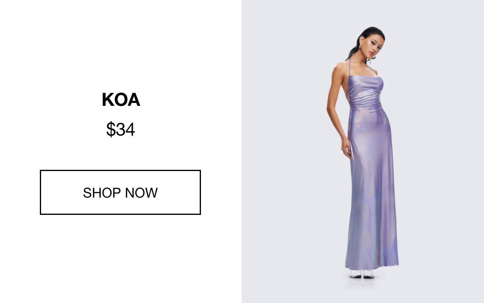Click the dollar sign in the price
484x303 pixels.
pos(110,130)
